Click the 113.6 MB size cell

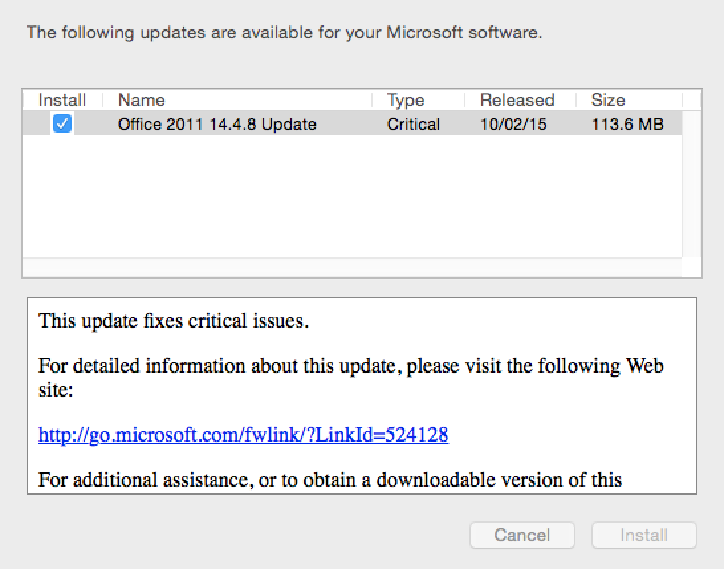627,124
